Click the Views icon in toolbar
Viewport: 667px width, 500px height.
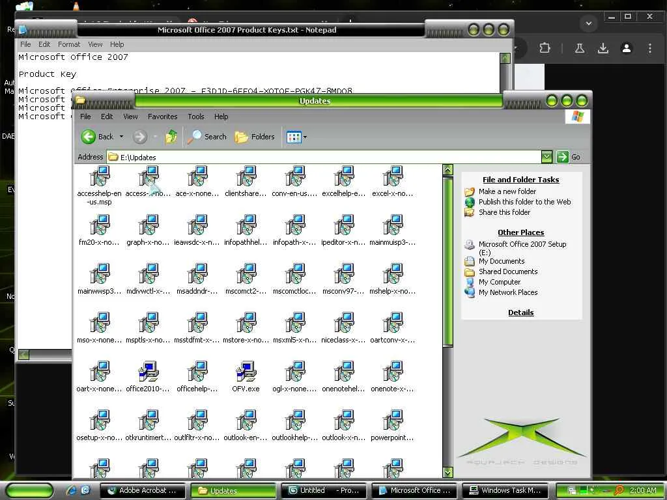[294, 137]
